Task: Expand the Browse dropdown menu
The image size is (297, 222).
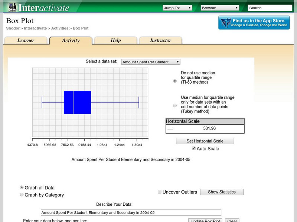Action: point(220,8)
